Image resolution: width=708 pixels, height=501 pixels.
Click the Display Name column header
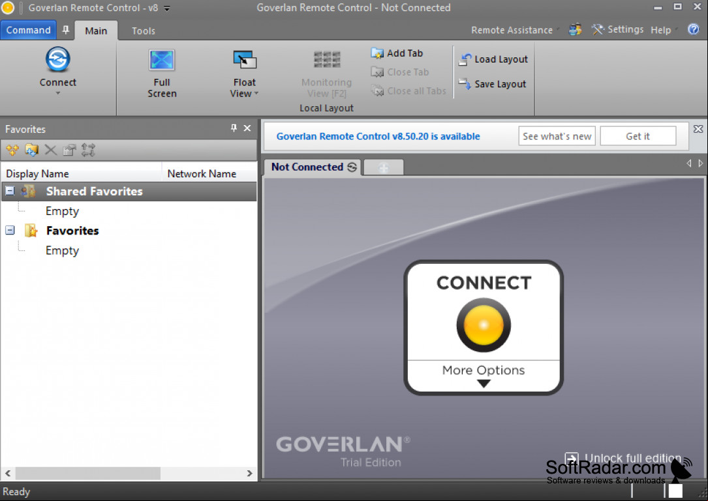click(82, 173)
